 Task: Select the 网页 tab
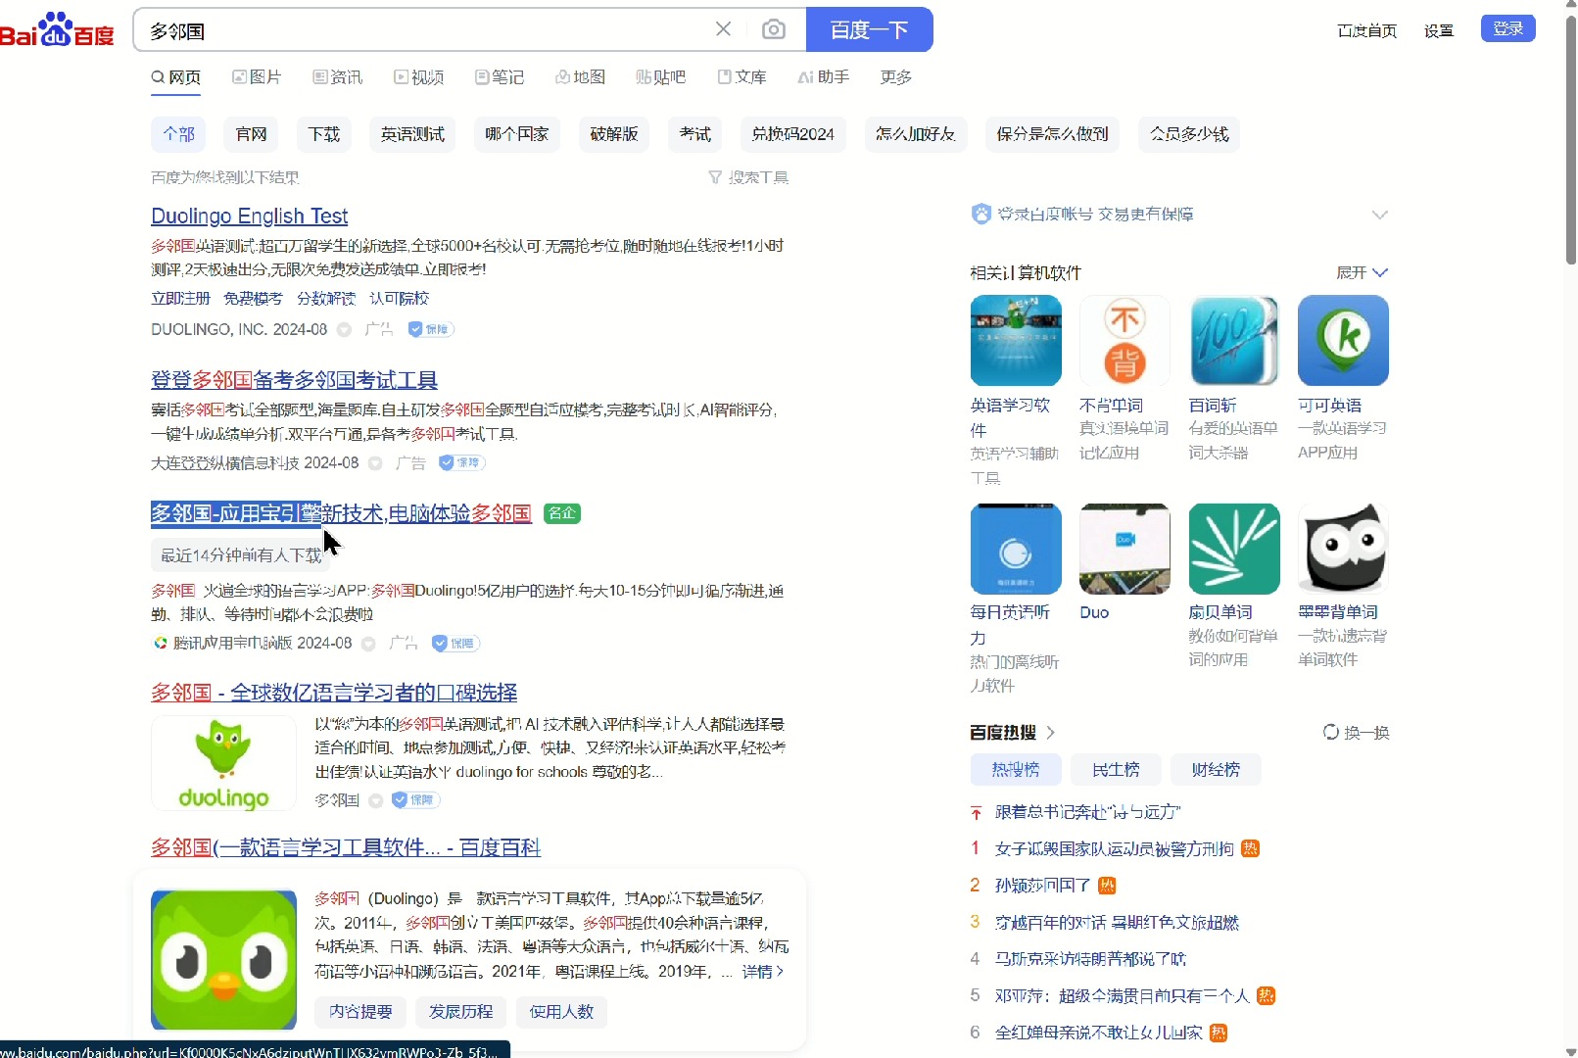176,77
